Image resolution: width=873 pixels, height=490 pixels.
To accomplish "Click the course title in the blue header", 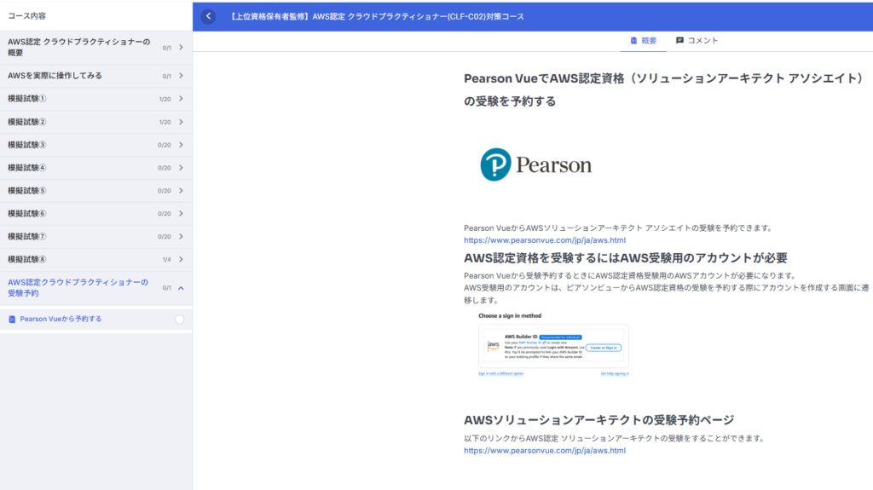I will pyautogui.click(x=377, y=16).
